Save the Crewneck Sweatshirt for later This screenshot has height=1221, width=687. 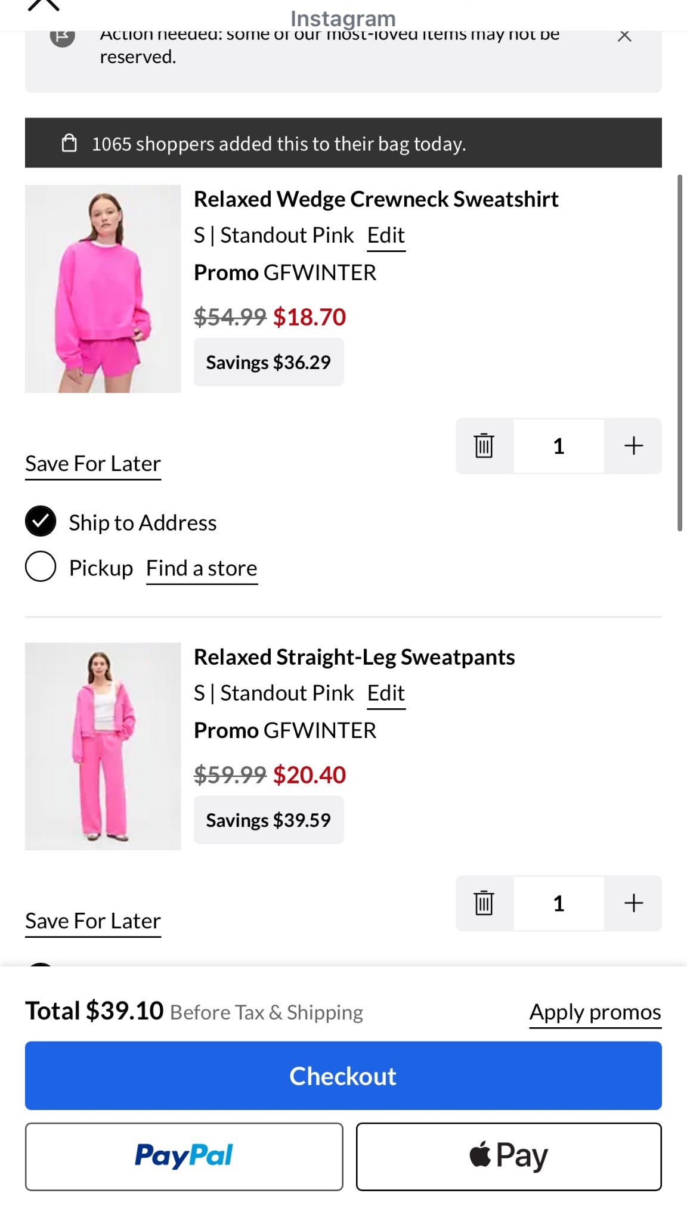tap(93, 464)
